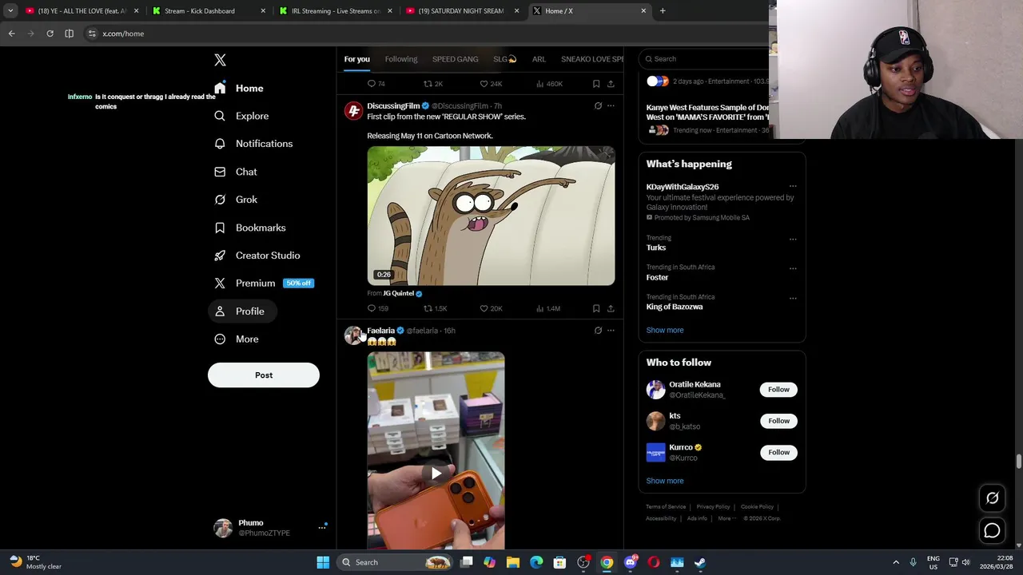
Task: Open Chat from the sidebar
Action: [236, 172]
